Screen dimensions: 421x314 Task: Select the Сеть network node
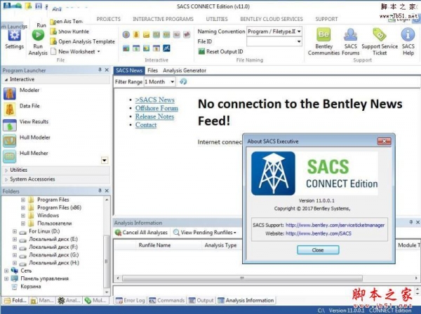pyautogui.click(x=26, y=271)
